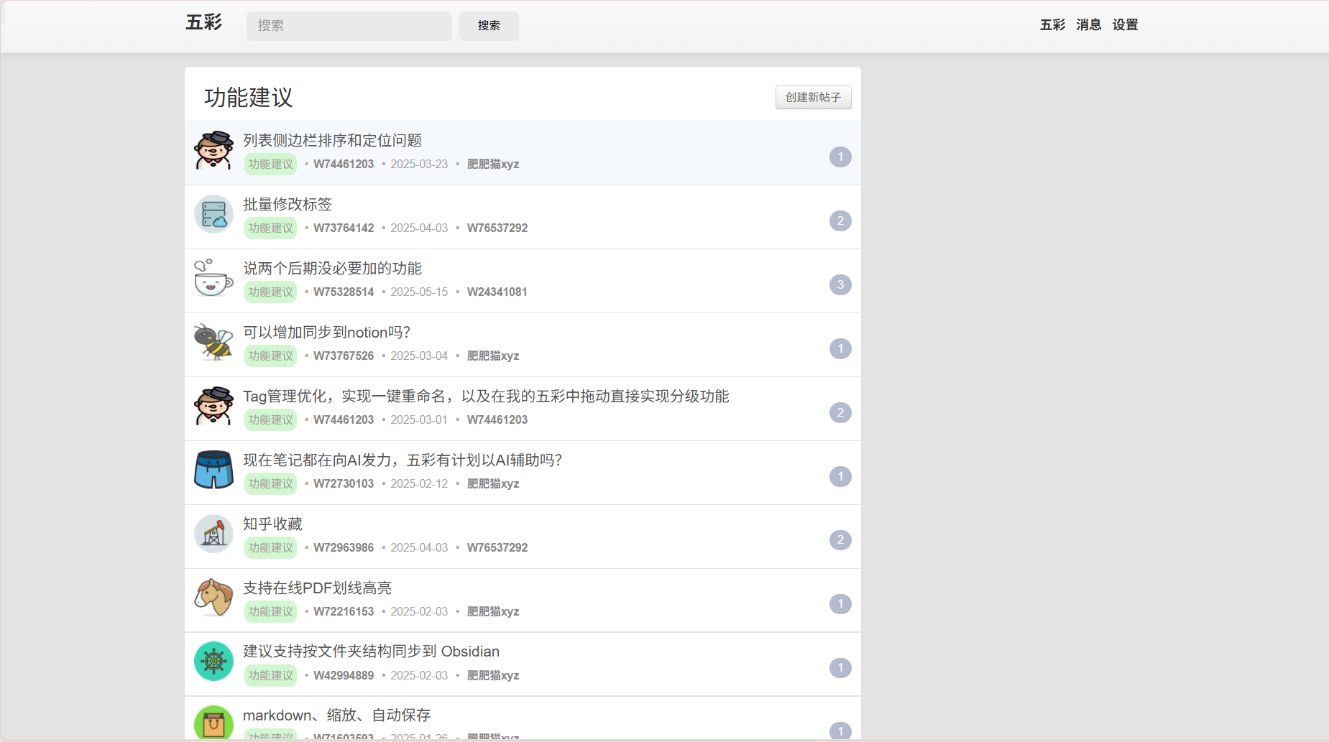Click the server cloud avatar icon
Viewport: 1329px width, 742px height.
tap(213, 214)
